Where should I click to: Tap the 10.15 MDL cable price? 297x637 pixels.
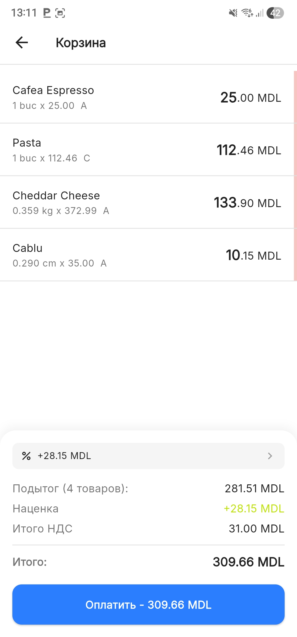pyautogui.click(x=253, y=256)
